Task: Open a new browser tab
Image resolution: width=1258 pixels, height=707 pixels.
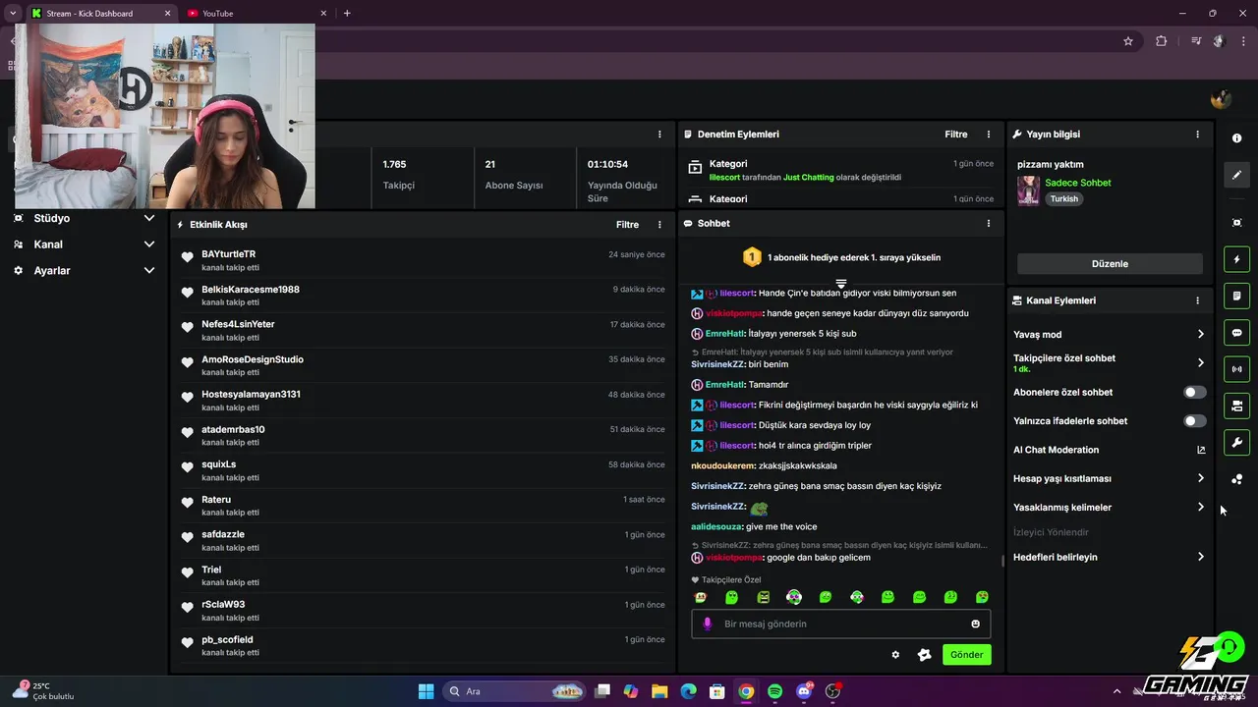Action: [347, 14]
